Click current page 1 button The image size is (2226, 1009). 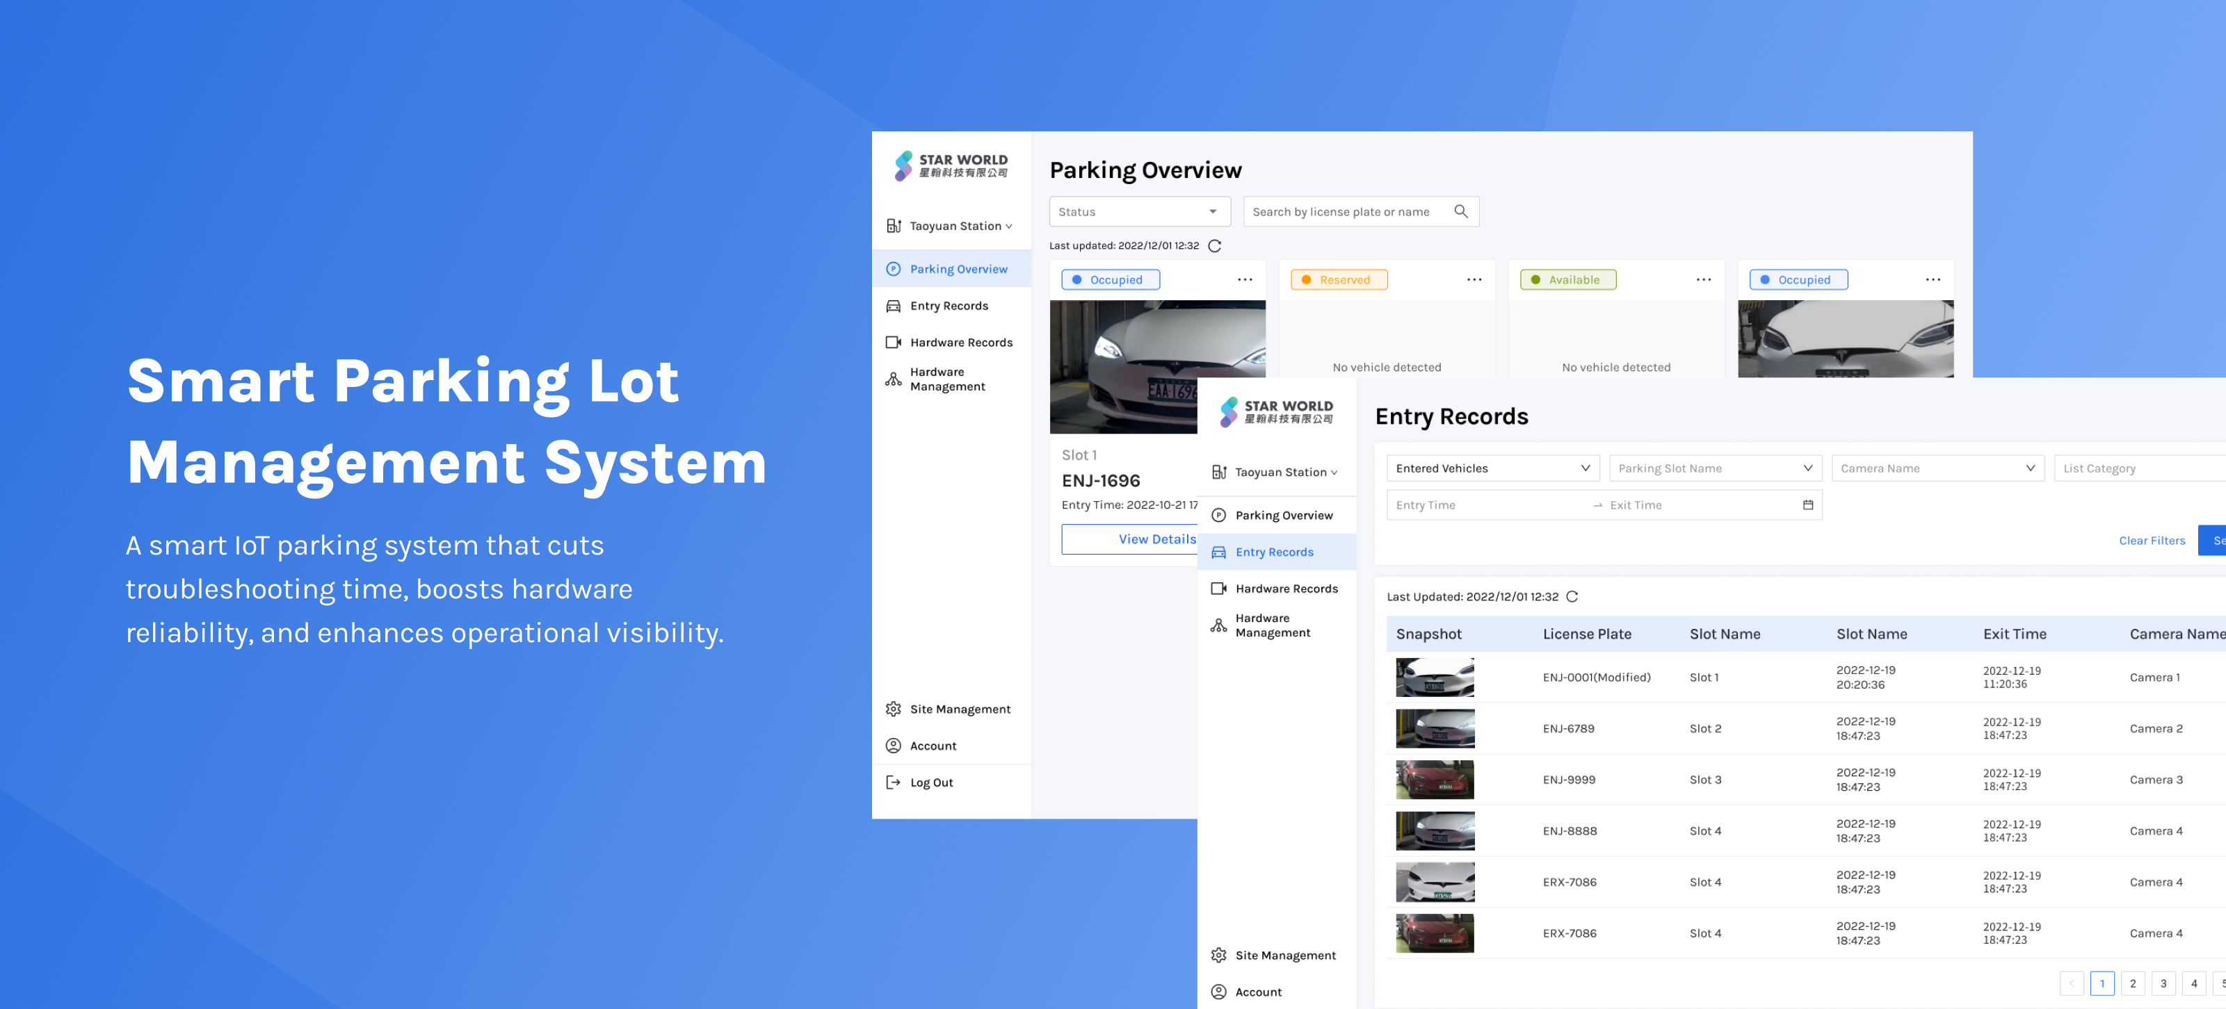coord(2102,983)
